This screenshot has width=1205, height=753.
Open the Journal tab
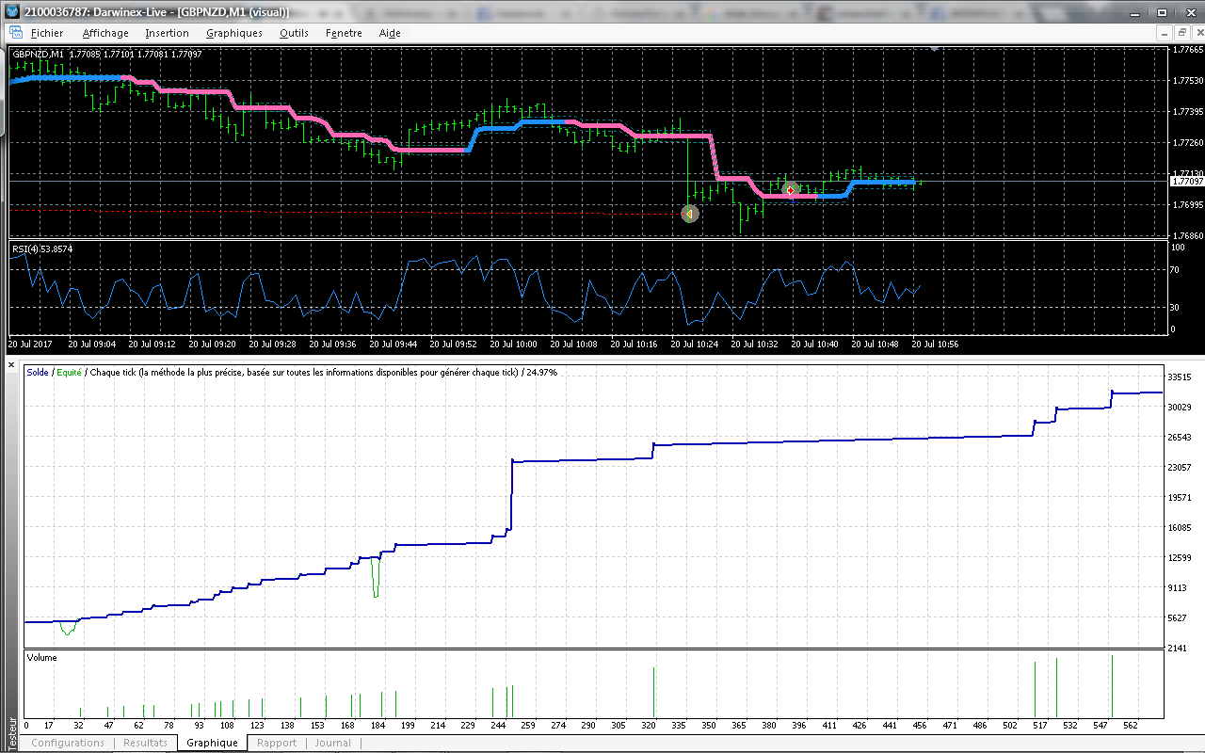coord(332,743)
